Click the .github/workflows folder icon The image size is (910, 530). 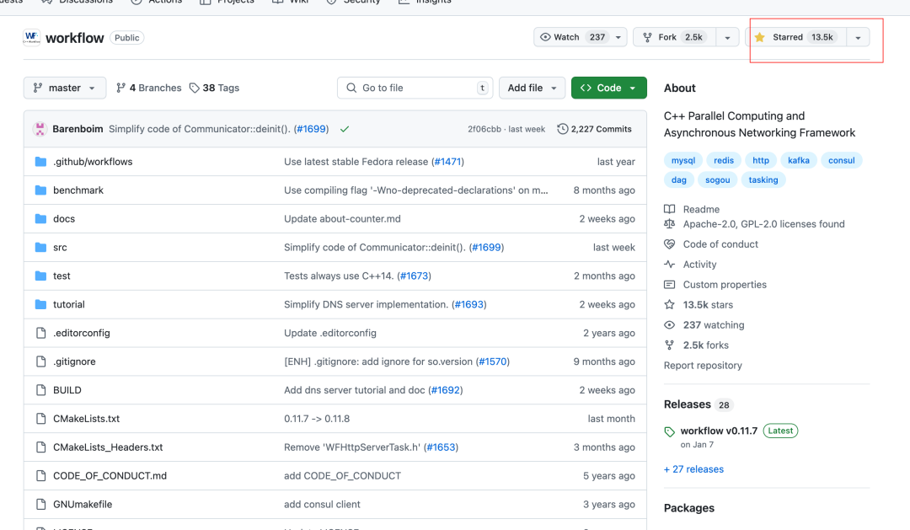[40, 162]
